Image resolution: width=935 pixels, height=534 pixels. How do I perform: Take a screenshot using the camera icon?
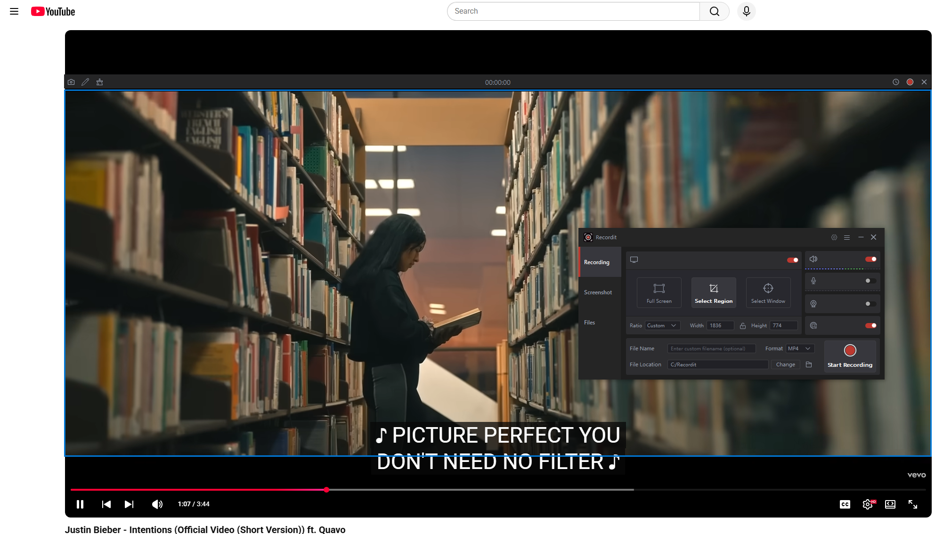point(71,82)
